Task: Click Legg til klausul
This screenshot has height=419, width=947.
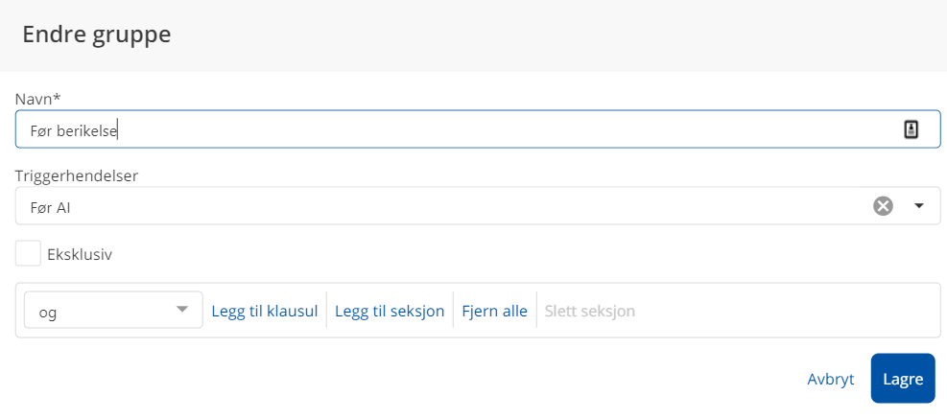Action: 264,311
